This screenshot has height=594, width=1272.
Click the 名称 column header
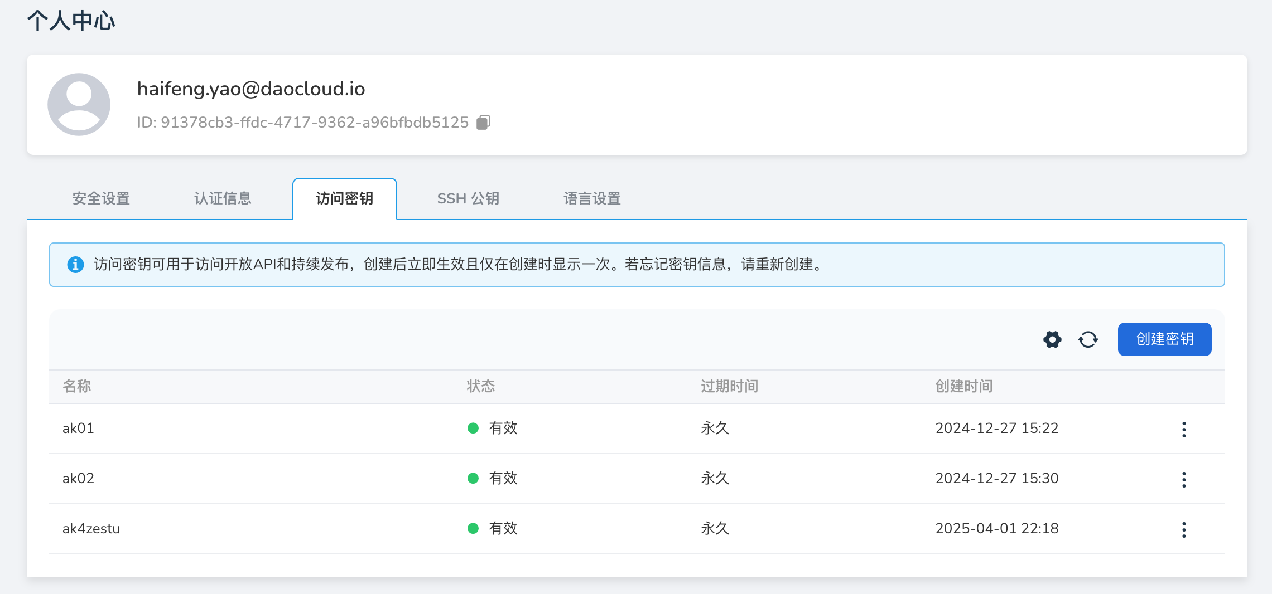click(x=77, y=386)
